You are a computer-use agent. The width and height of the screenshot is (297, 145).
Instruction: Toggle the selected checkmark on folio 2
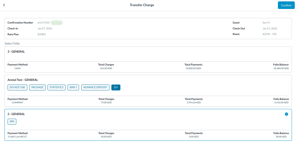[x=286, y=114]
